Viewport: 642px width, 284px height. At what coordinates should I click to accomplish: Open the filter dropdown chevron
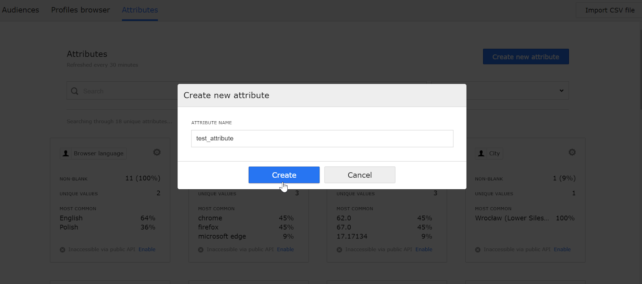pyautogui.click(x=561, y=91)
